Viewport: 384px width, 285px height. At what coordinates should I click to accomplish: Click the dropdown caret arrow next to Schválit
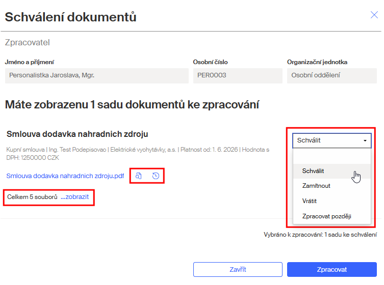(x=365, y=140)
